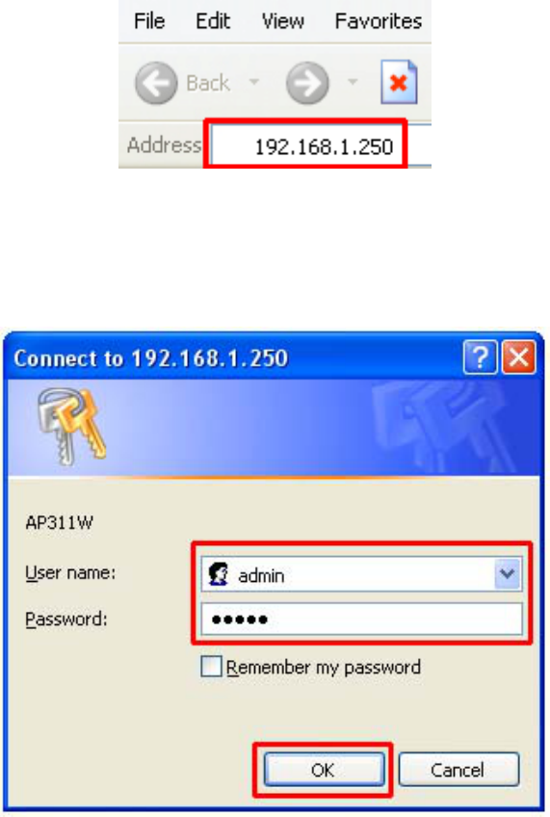Open the View menu
Image resolution: width=550 pixels, height=817 pixels.
(283, 21)
